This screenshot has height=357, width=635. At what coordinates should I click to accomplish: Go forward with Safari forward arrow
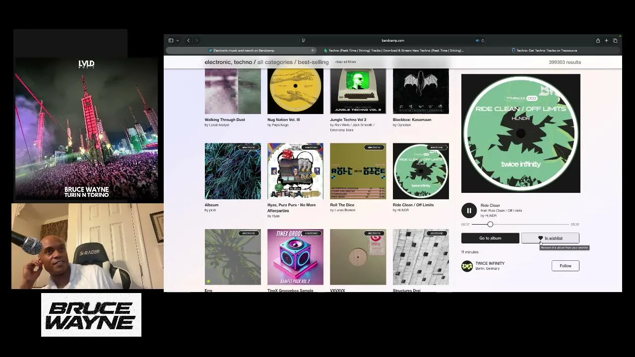pos(196,41)
